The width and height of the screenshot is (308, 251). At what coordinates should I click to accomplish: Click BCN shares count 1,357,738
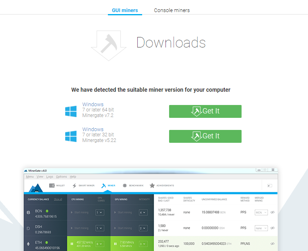click(x=165, y=210)
